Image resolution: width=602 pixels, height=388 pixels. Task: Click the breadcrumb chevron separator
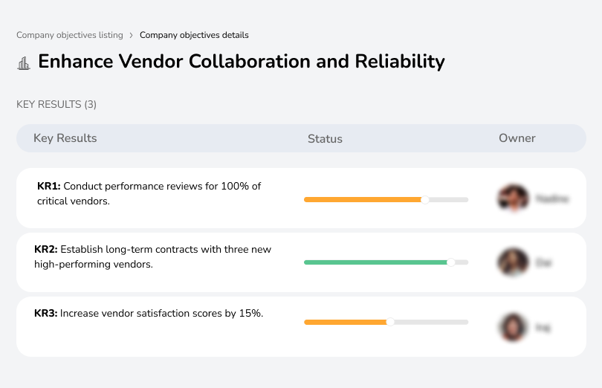[132, 35]
